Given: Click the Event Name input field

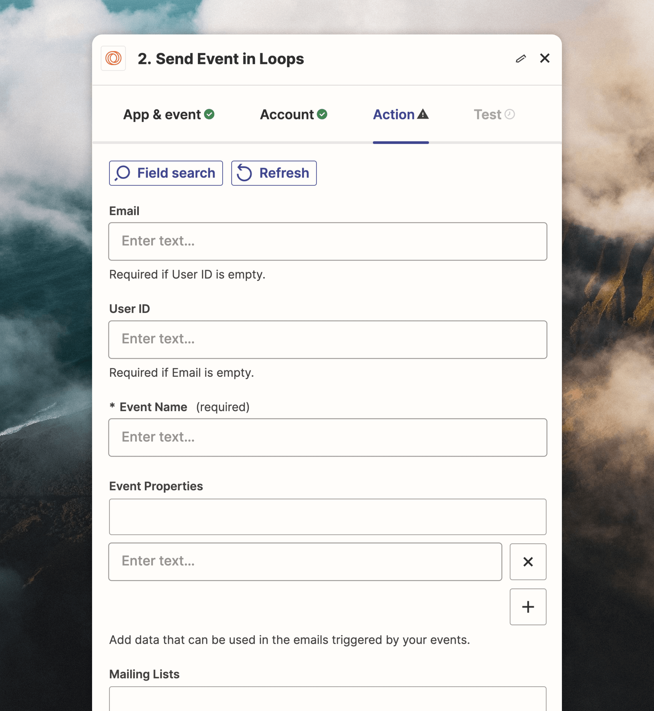Looking at the screenshot, I should (327, 438).
